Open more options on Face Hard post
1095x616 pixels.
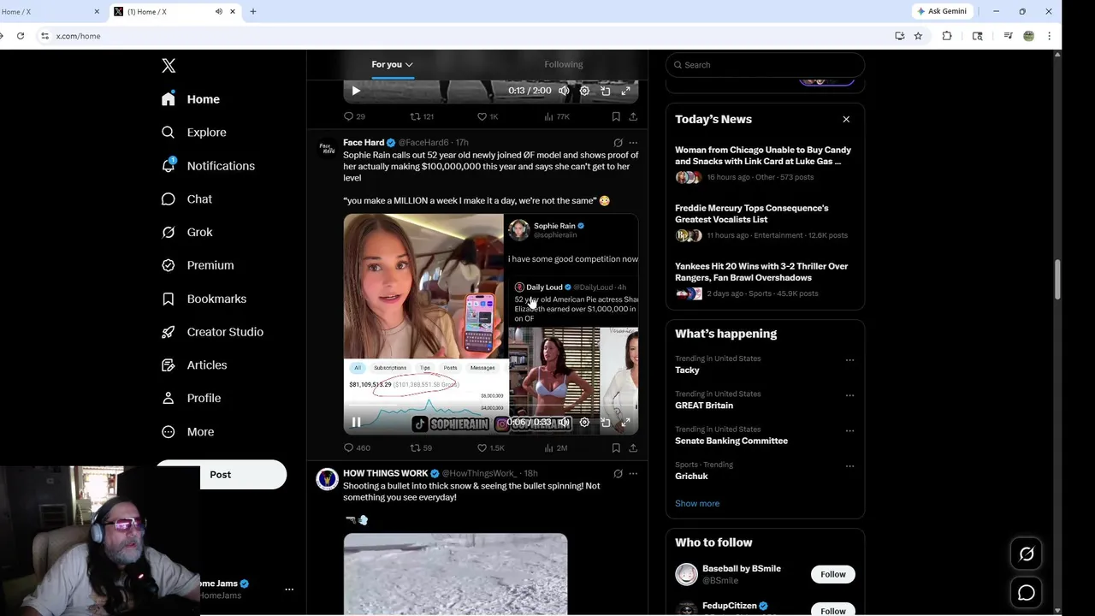[x=633, y=143]
